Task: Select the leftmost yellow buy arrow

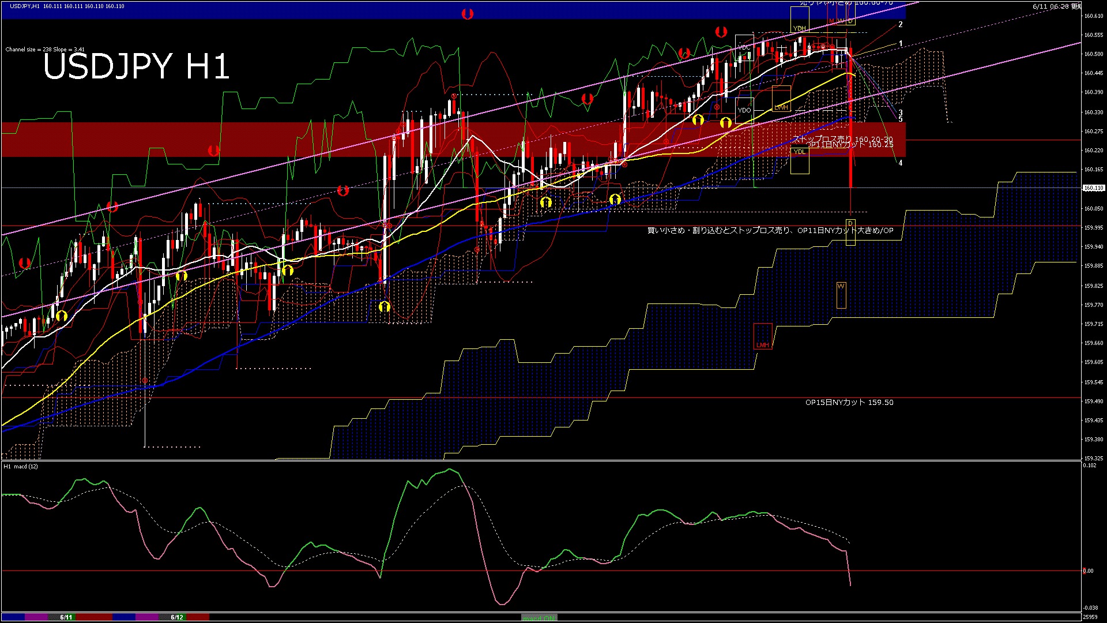Action: (62, 316)
